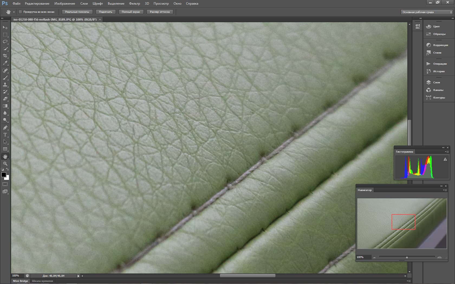Swap foreground and background colors
The image size is (455, 284).
click(x=8, y=169)
